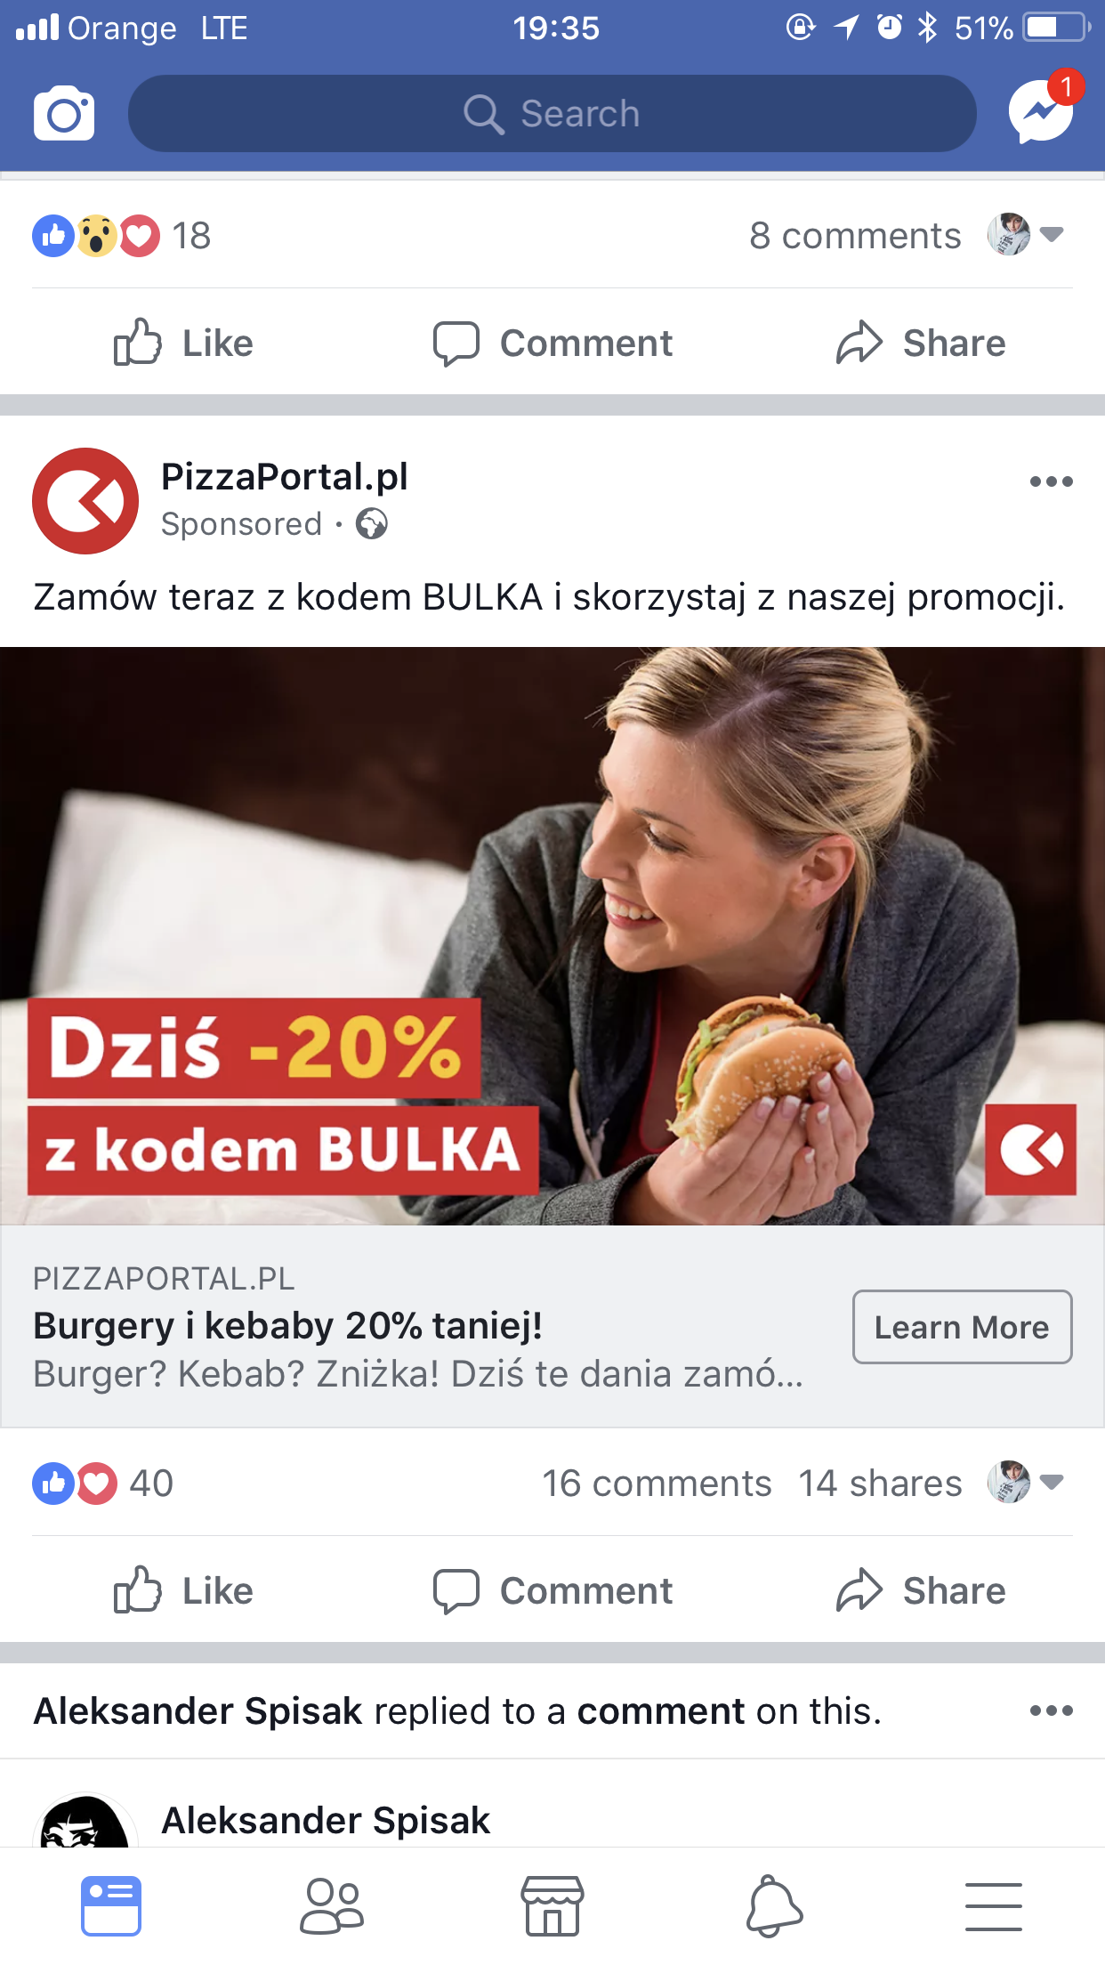Open the Friends tab icon
The height and width of the screenshot is (1965, 1105).
(x=332, y=1905)
